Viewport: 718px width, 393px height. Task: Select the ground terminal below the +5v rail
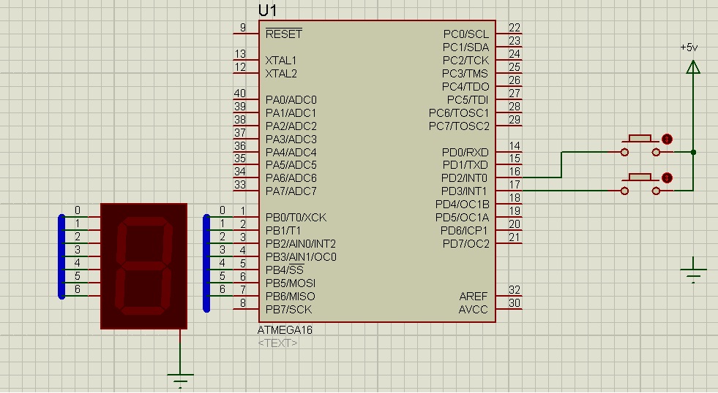pyautogui.click(x=693, y=270)
